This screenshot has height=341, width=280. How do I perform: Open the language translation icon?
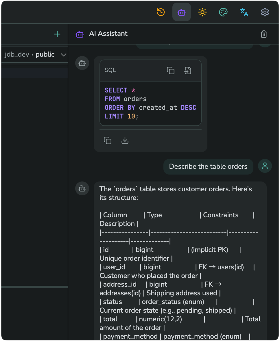click(244, 12)
